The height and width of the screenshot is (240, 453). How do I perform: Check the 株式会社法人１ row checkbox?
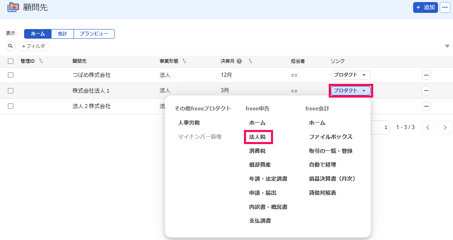[11, 91]
